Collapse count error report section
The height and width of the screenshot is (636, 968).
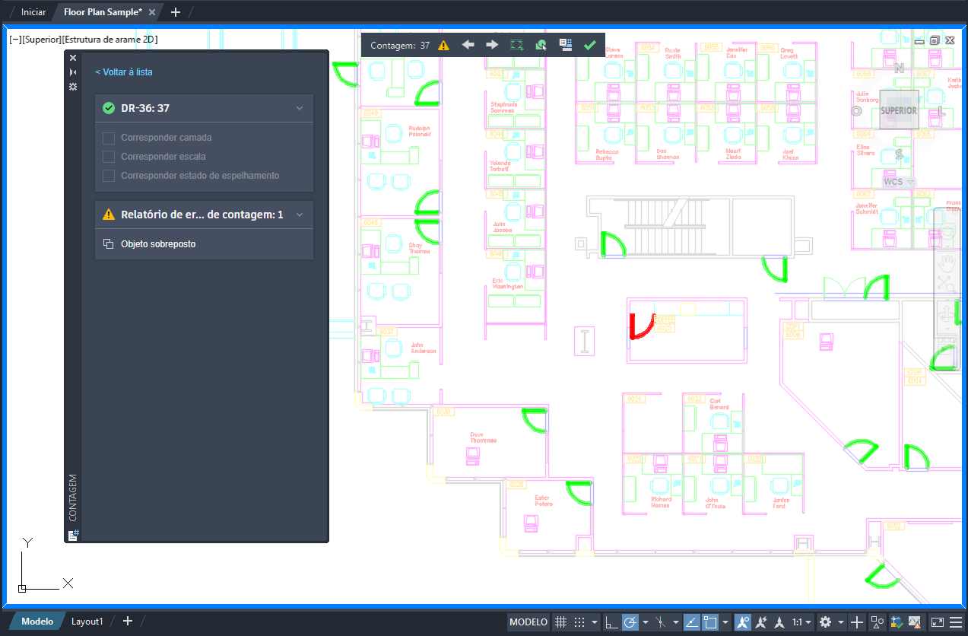point(300,215)
